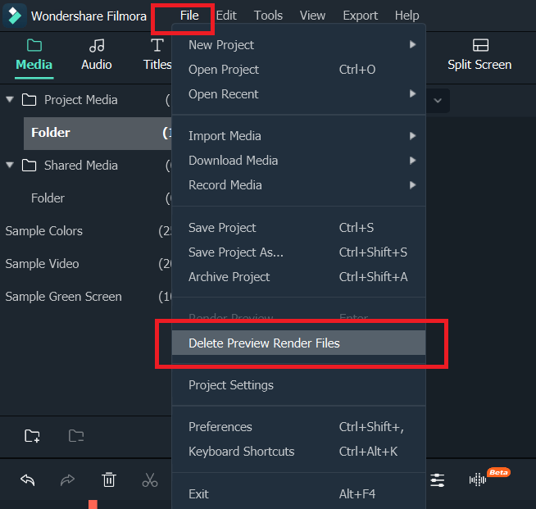Click the Wondershare Filmora logo icon
The image size is (536, 509).
pyautogui.click(x=15, y=16)
